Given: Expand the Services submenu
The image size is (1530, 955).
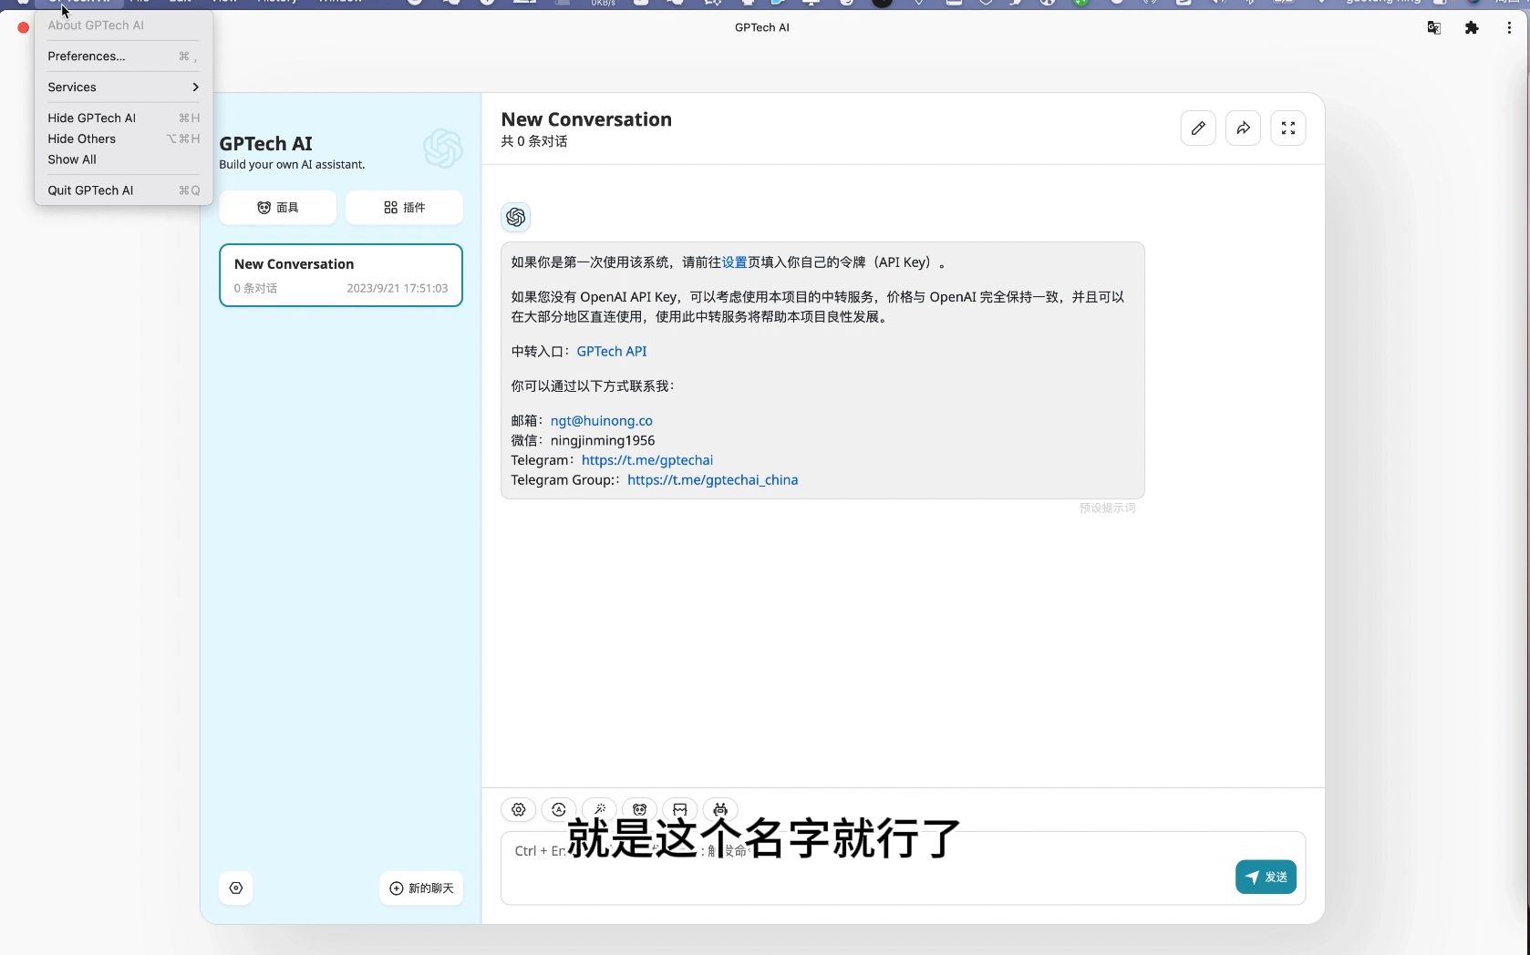Looking at the screenshot, I should [123, 87].
